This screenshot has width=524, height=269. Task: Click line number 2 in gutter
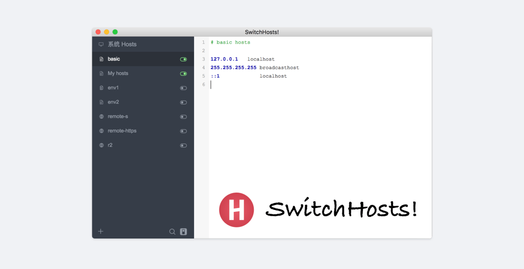click(x=203, y=51)
